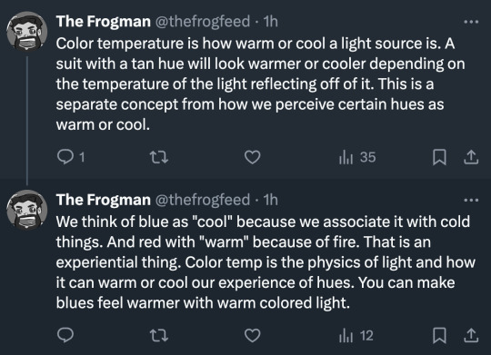Open second tweet text starting "We think of blue"
This screenshot has height=355, width=491.
[x=266, y=262]
